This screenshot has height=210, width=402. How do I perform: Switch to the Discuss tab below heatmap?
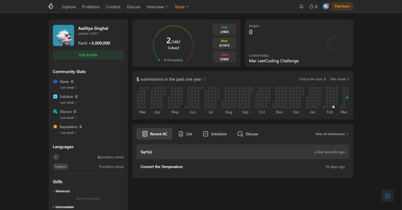pos(248,134)
